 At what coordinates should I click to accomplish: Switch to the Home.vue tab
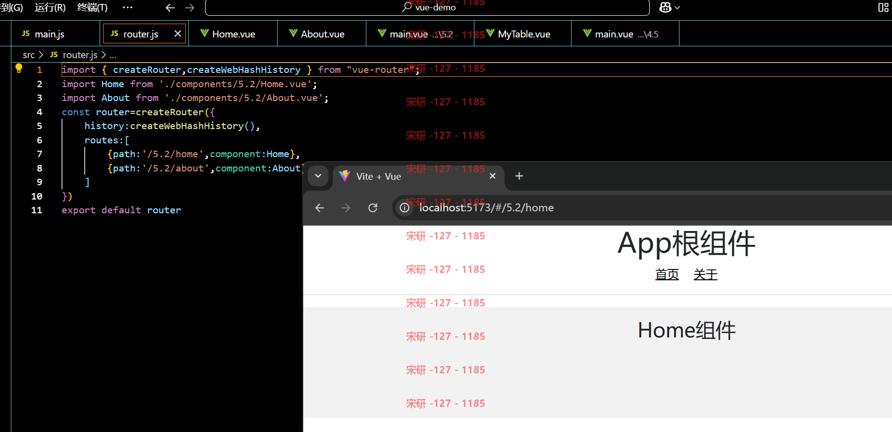233,34
